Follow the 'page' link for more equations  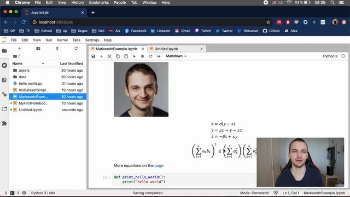159,166
